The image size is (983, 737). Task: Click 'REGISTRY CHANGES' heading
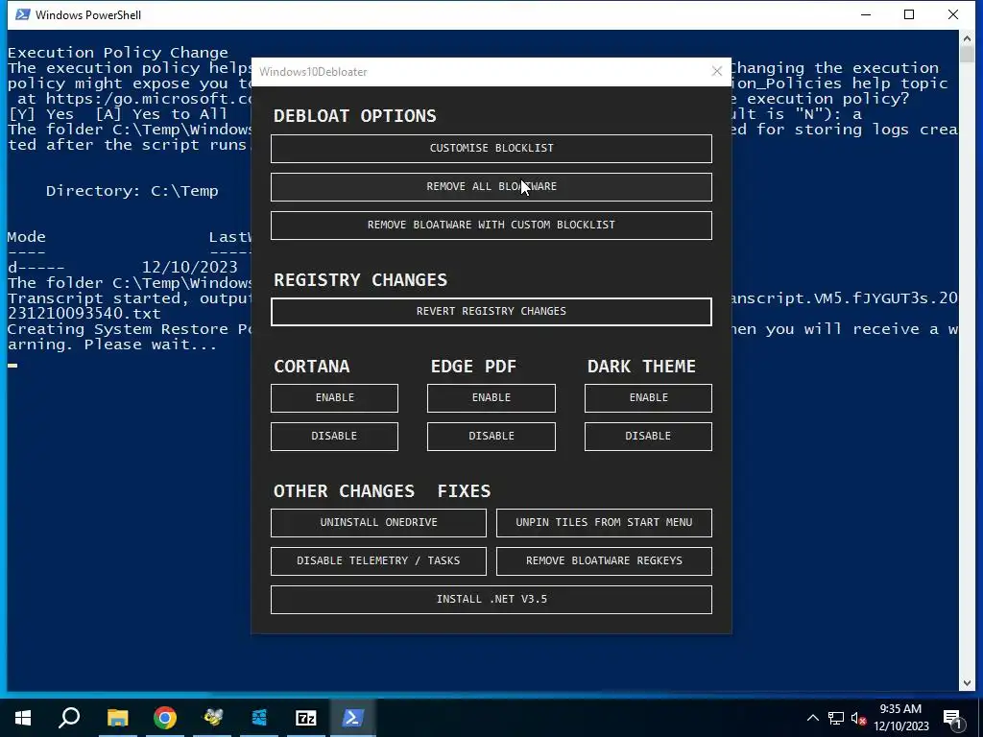(361, 279)
